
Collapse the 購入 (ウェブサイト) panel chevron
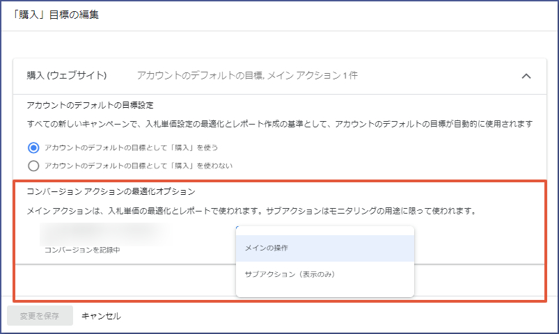pyautogui.click(x=526, y=76)
